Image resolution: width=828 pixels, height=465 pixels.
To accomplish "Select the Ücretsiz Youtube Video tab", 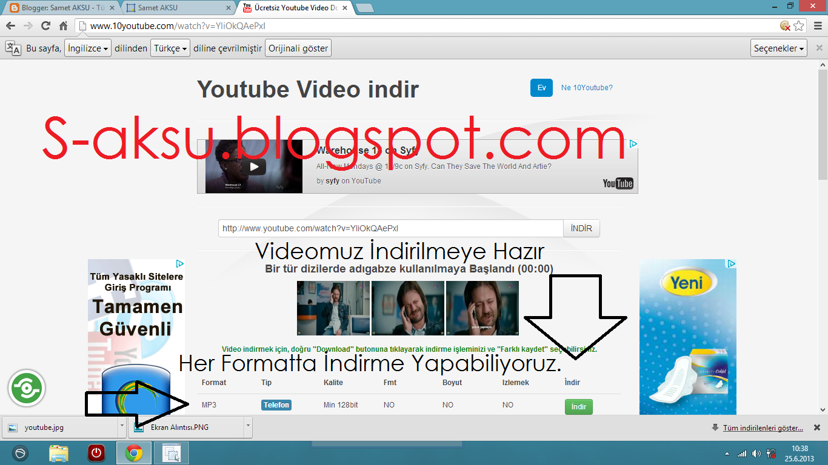I will pyautogui.click(x=295, y=8).
